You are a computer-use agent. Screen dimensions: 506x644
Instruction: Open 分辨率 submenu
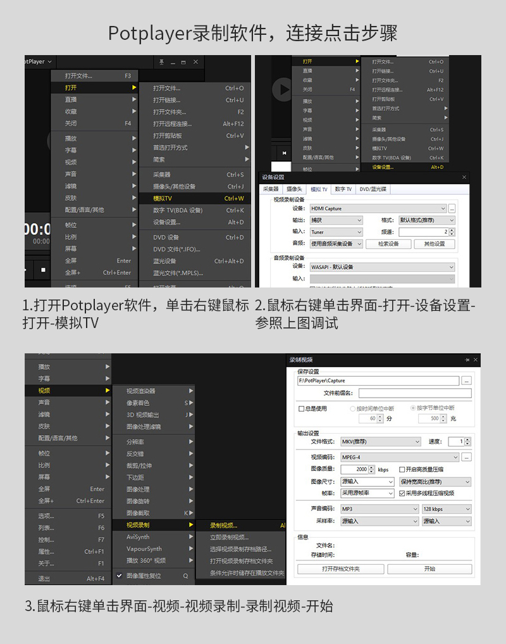coord(154,442)
